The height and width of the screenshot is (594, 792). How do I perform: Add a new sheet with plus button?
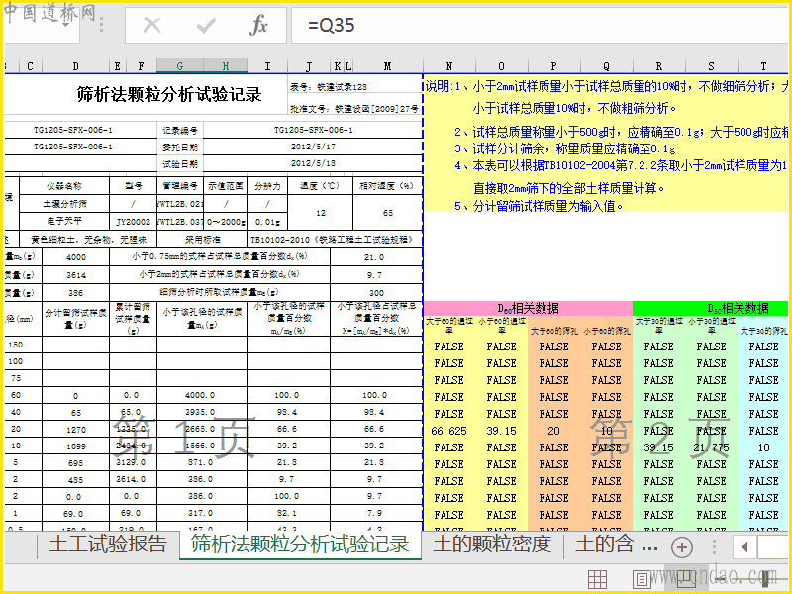point(682,547)
